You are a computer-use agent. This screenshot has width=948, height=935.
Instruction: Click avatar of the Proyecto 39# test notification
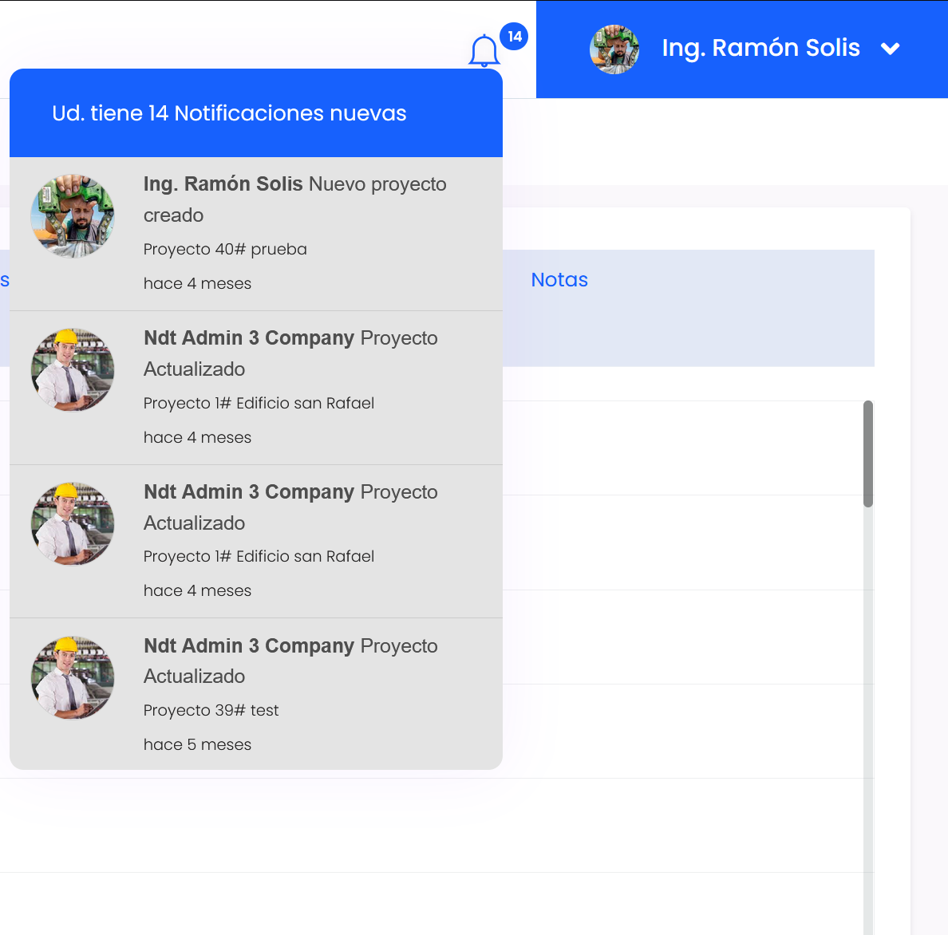[73, 678]
